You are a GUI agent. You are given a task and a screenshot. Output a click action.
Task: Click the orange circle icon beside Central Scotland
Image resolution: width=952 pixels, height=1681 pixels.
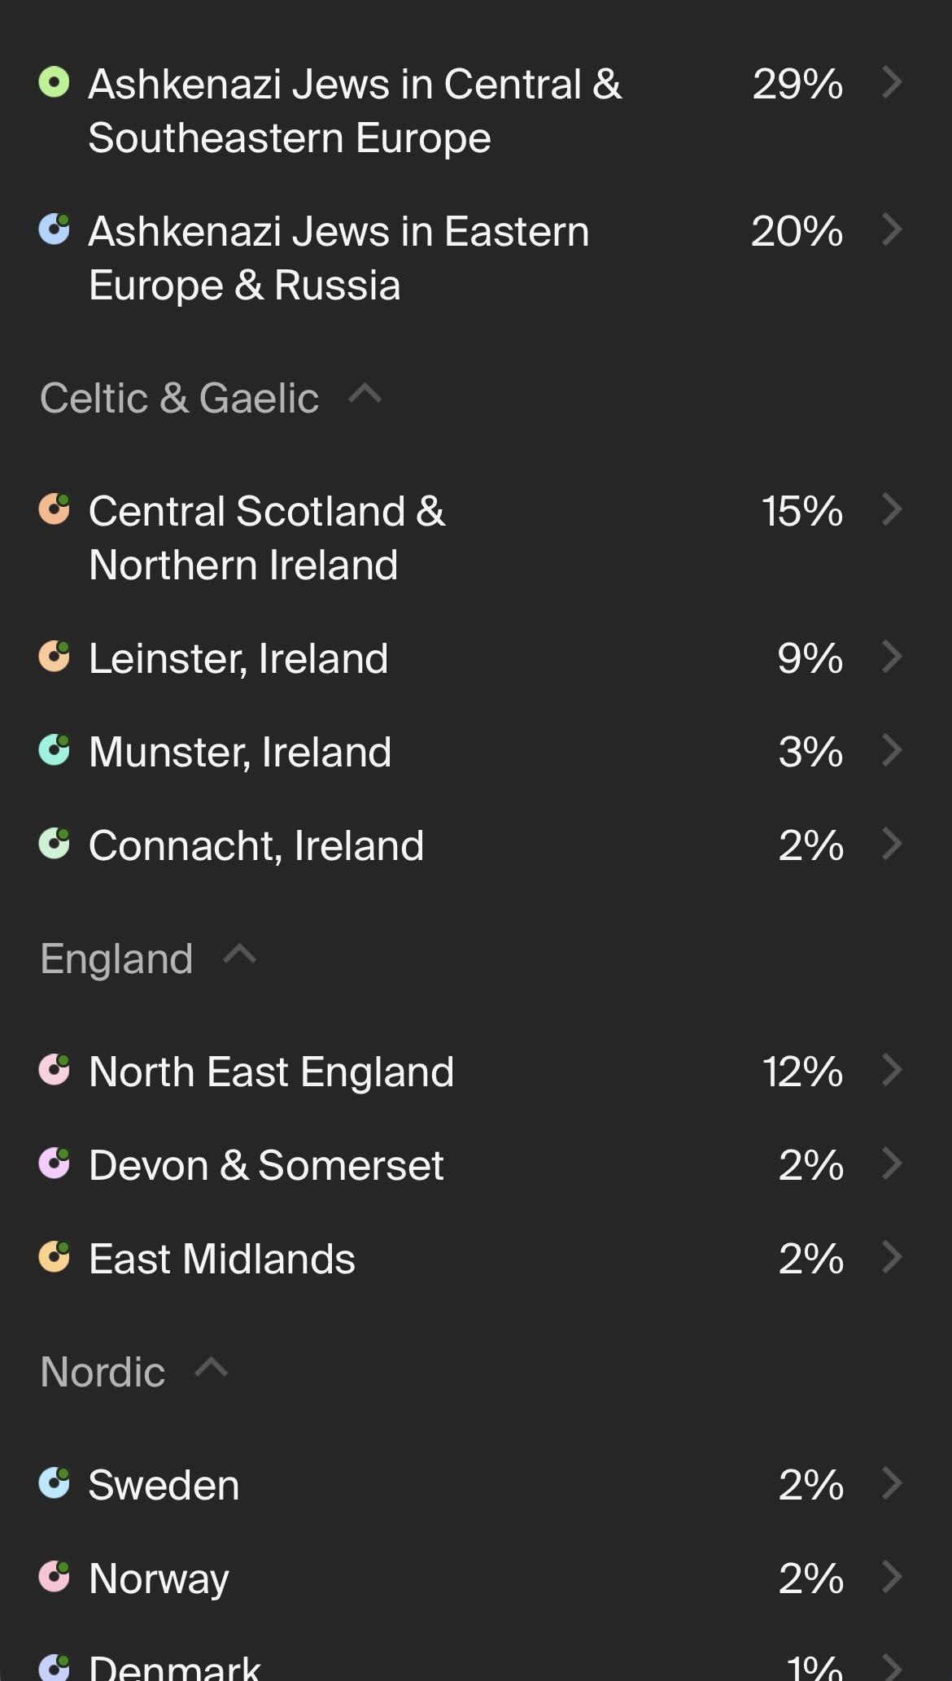tap(55, 509)
